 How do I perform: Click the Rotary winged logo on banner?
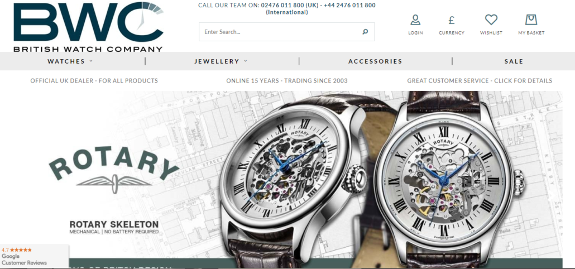(114, 169)
